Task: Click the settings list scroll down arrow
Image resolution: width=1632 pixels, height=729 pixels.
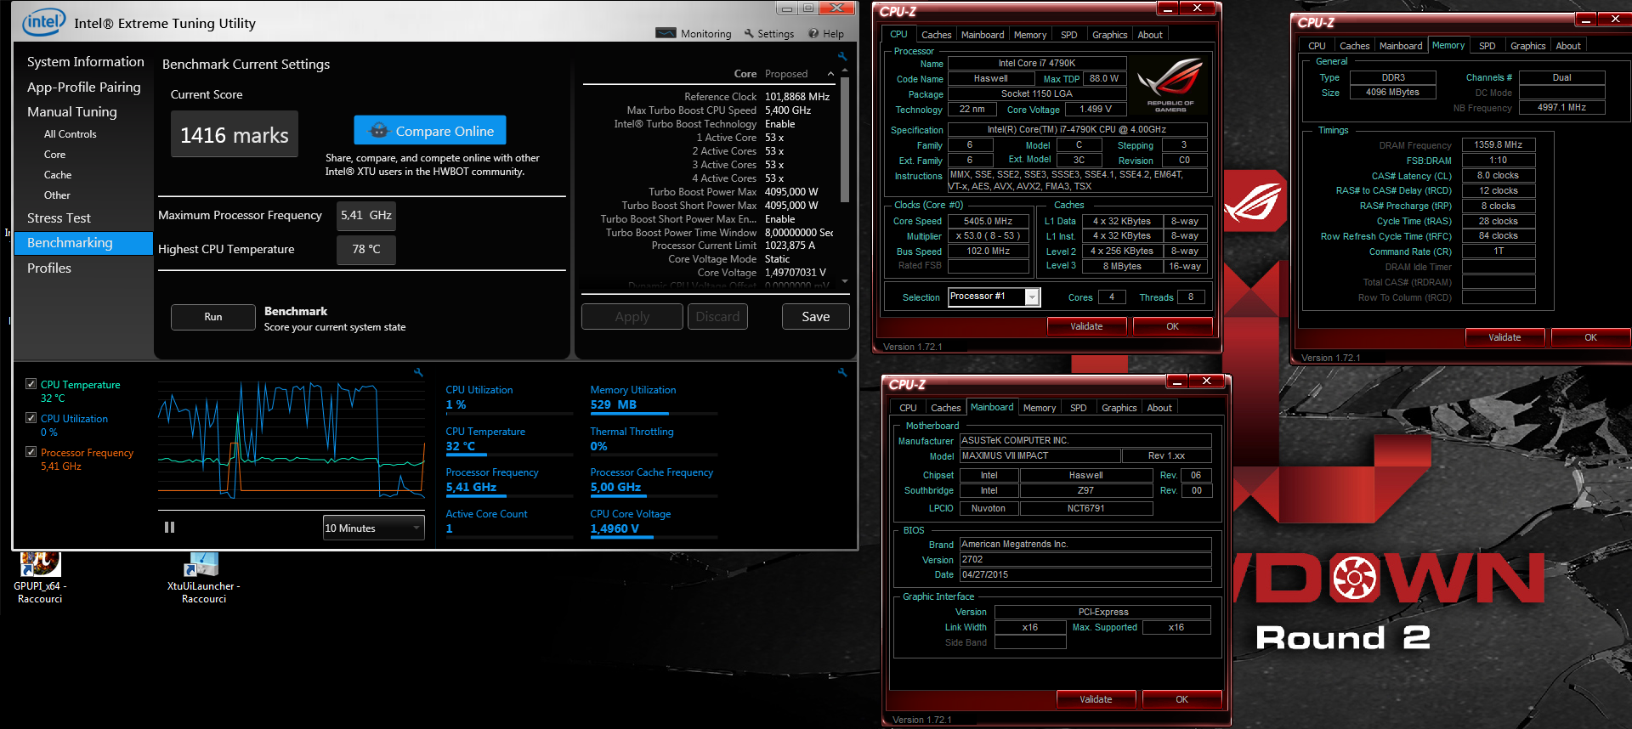Action: click(845, 280)
